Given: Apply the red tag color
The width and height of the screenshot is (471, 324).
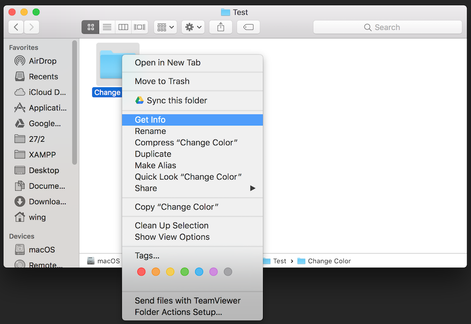Looking at the screenshot, I should (x=141, y=272).
